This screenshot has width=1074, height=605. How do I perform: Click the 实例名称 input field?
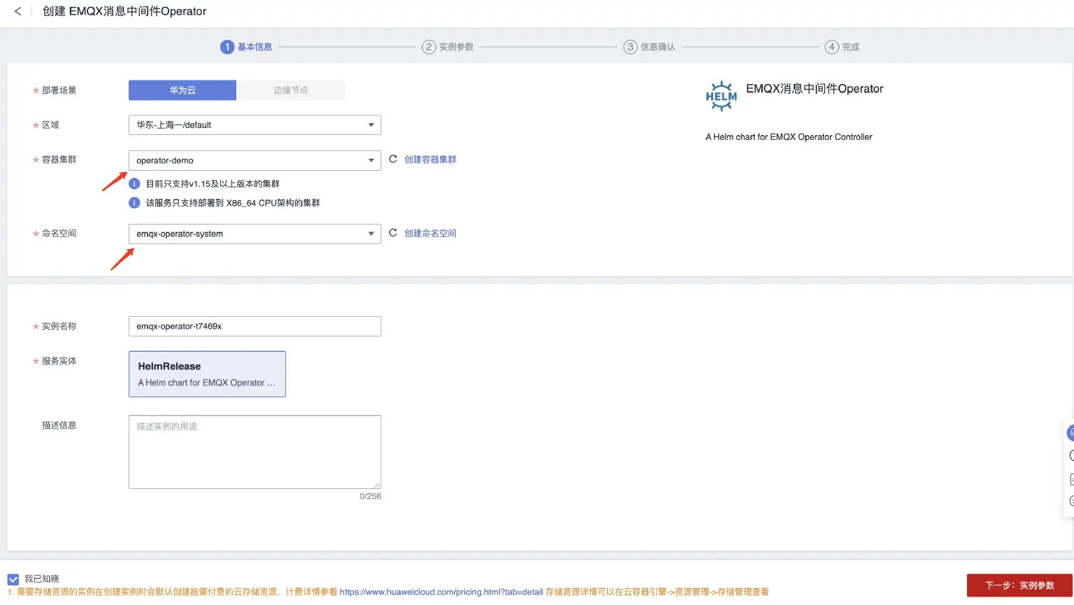pos(255,327)
